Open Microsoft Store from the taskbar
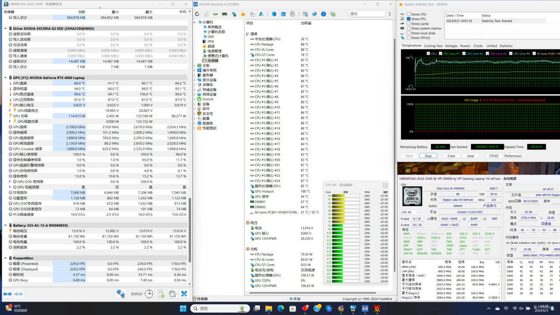This screenshot has height=315, width=560. click(293, 308)
